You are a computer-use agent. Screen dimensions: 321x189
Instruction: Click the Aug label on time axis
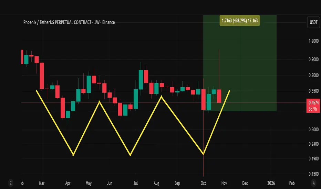point(156,183)
